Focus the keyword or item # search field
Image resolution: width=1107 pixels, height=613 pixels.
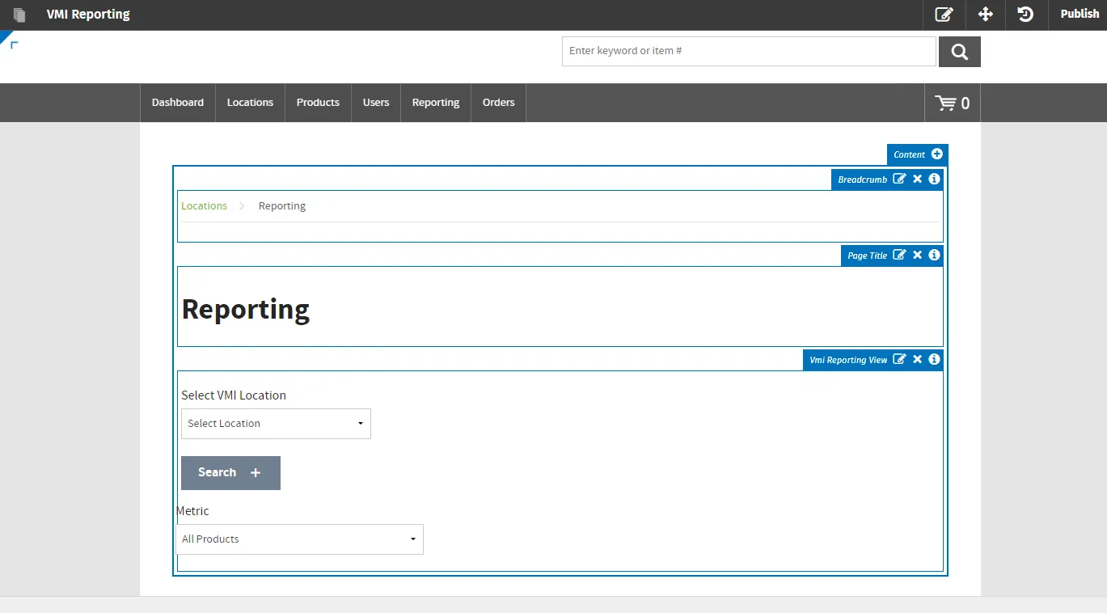click(749, 51)
